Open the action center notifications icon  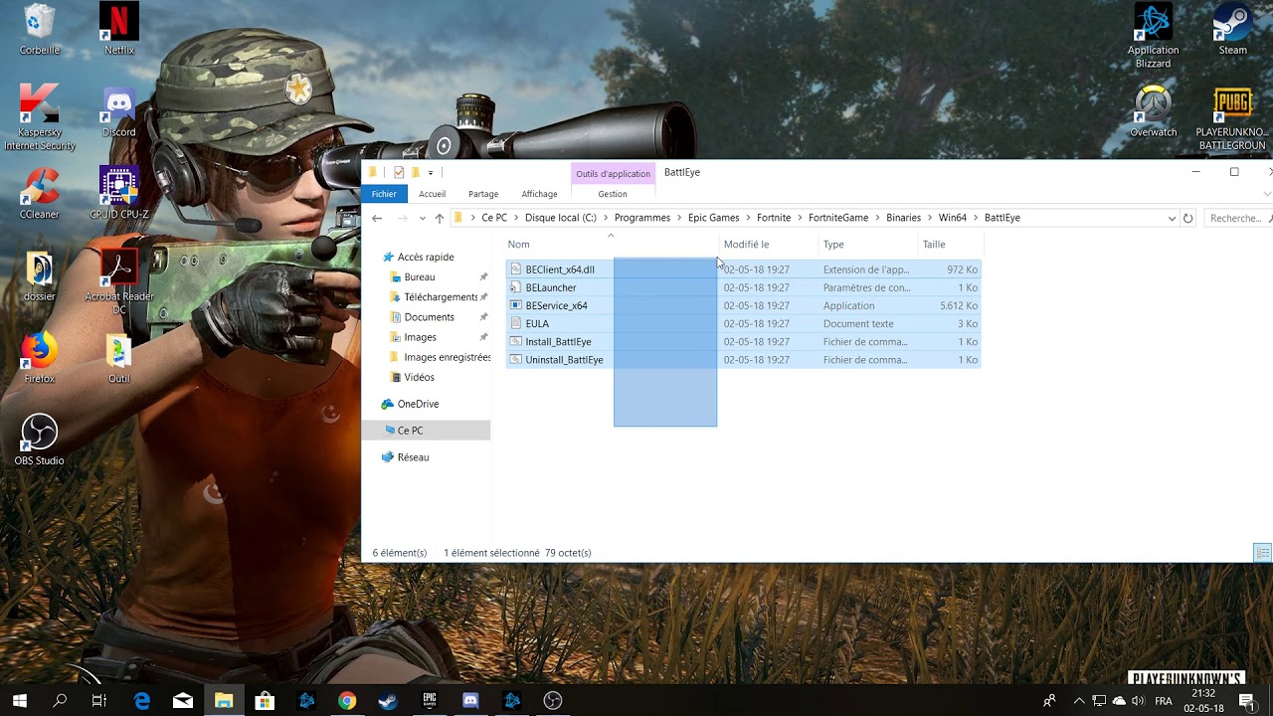coord(1247,701)
